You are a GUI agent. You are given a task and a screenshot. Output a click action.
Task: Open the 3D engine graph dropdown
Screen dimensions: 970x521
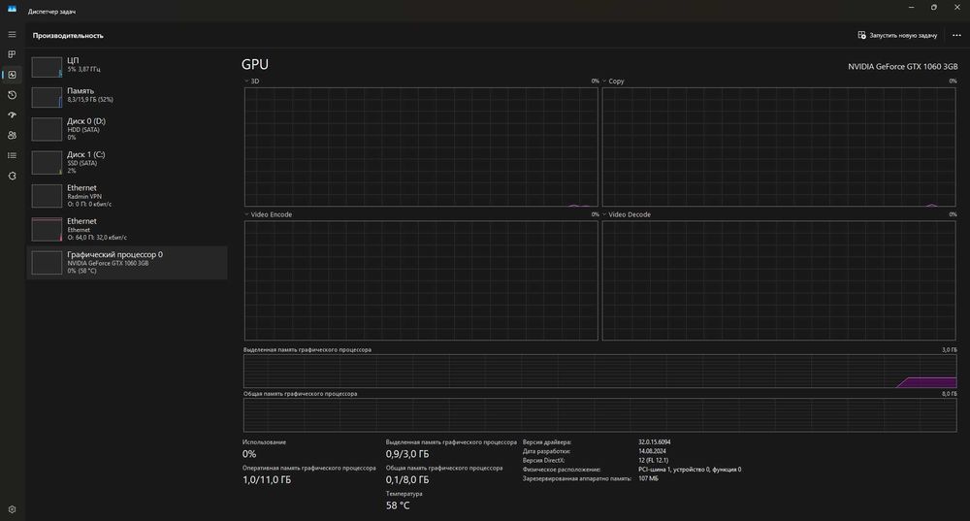(x=246, y=81)
